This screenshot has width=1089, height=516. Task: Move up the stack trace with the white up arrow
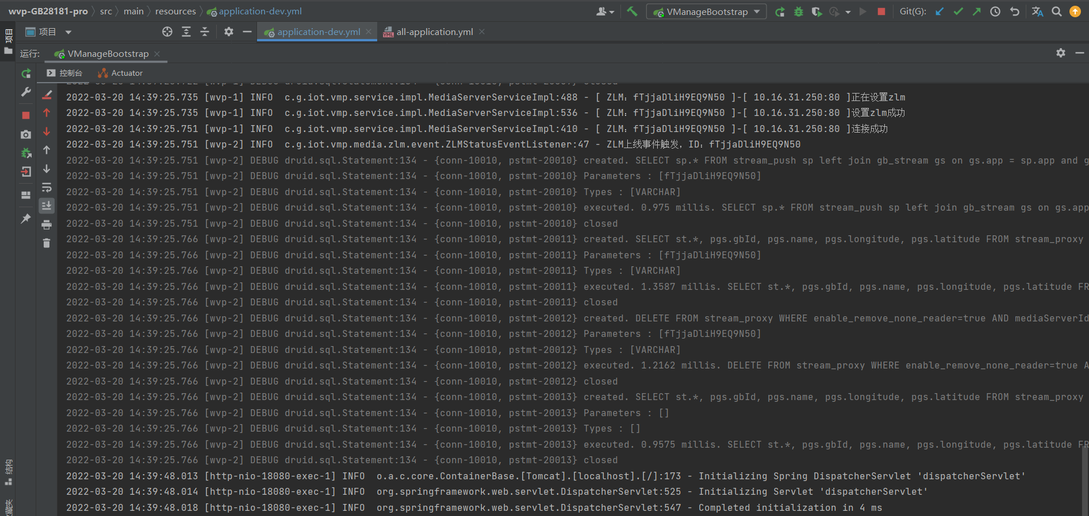coord(47,150)
